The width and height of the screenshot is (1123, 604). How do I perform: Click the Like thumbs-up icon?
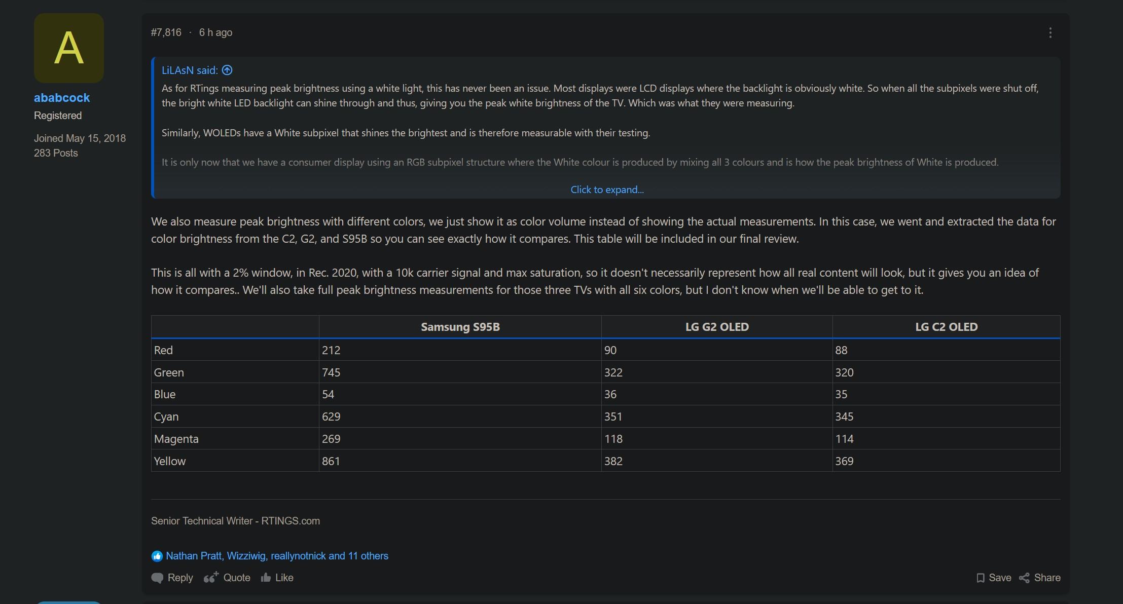pyautogui.click(x=266, y=578)
